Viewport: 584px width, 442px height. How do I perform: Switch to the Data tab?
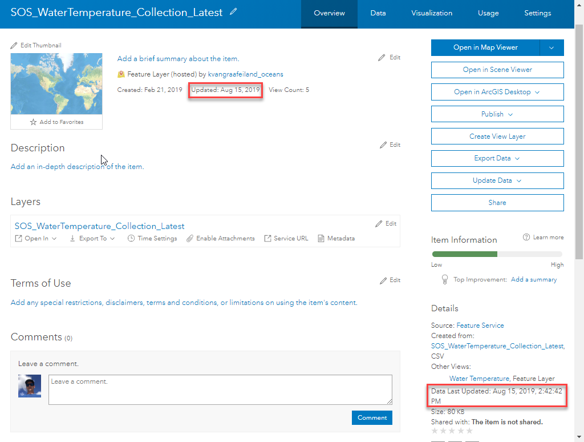(378, 14)
